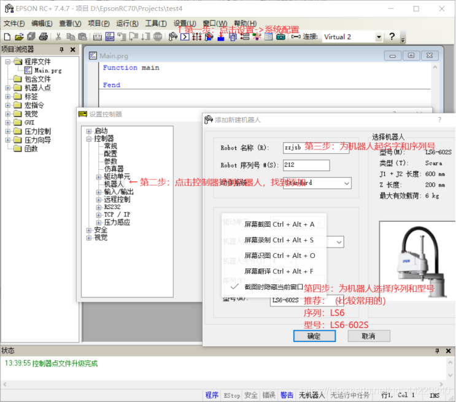Image resolution: width=456 pixels, height=402 pixels.
Task: Pin the status panel
Action: coord(437,351)
